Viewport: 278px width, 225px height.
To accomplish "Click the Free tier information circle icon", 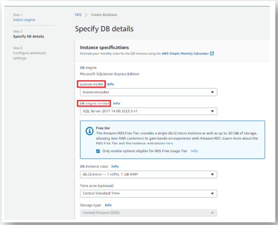I will click(x=89, y=131).
